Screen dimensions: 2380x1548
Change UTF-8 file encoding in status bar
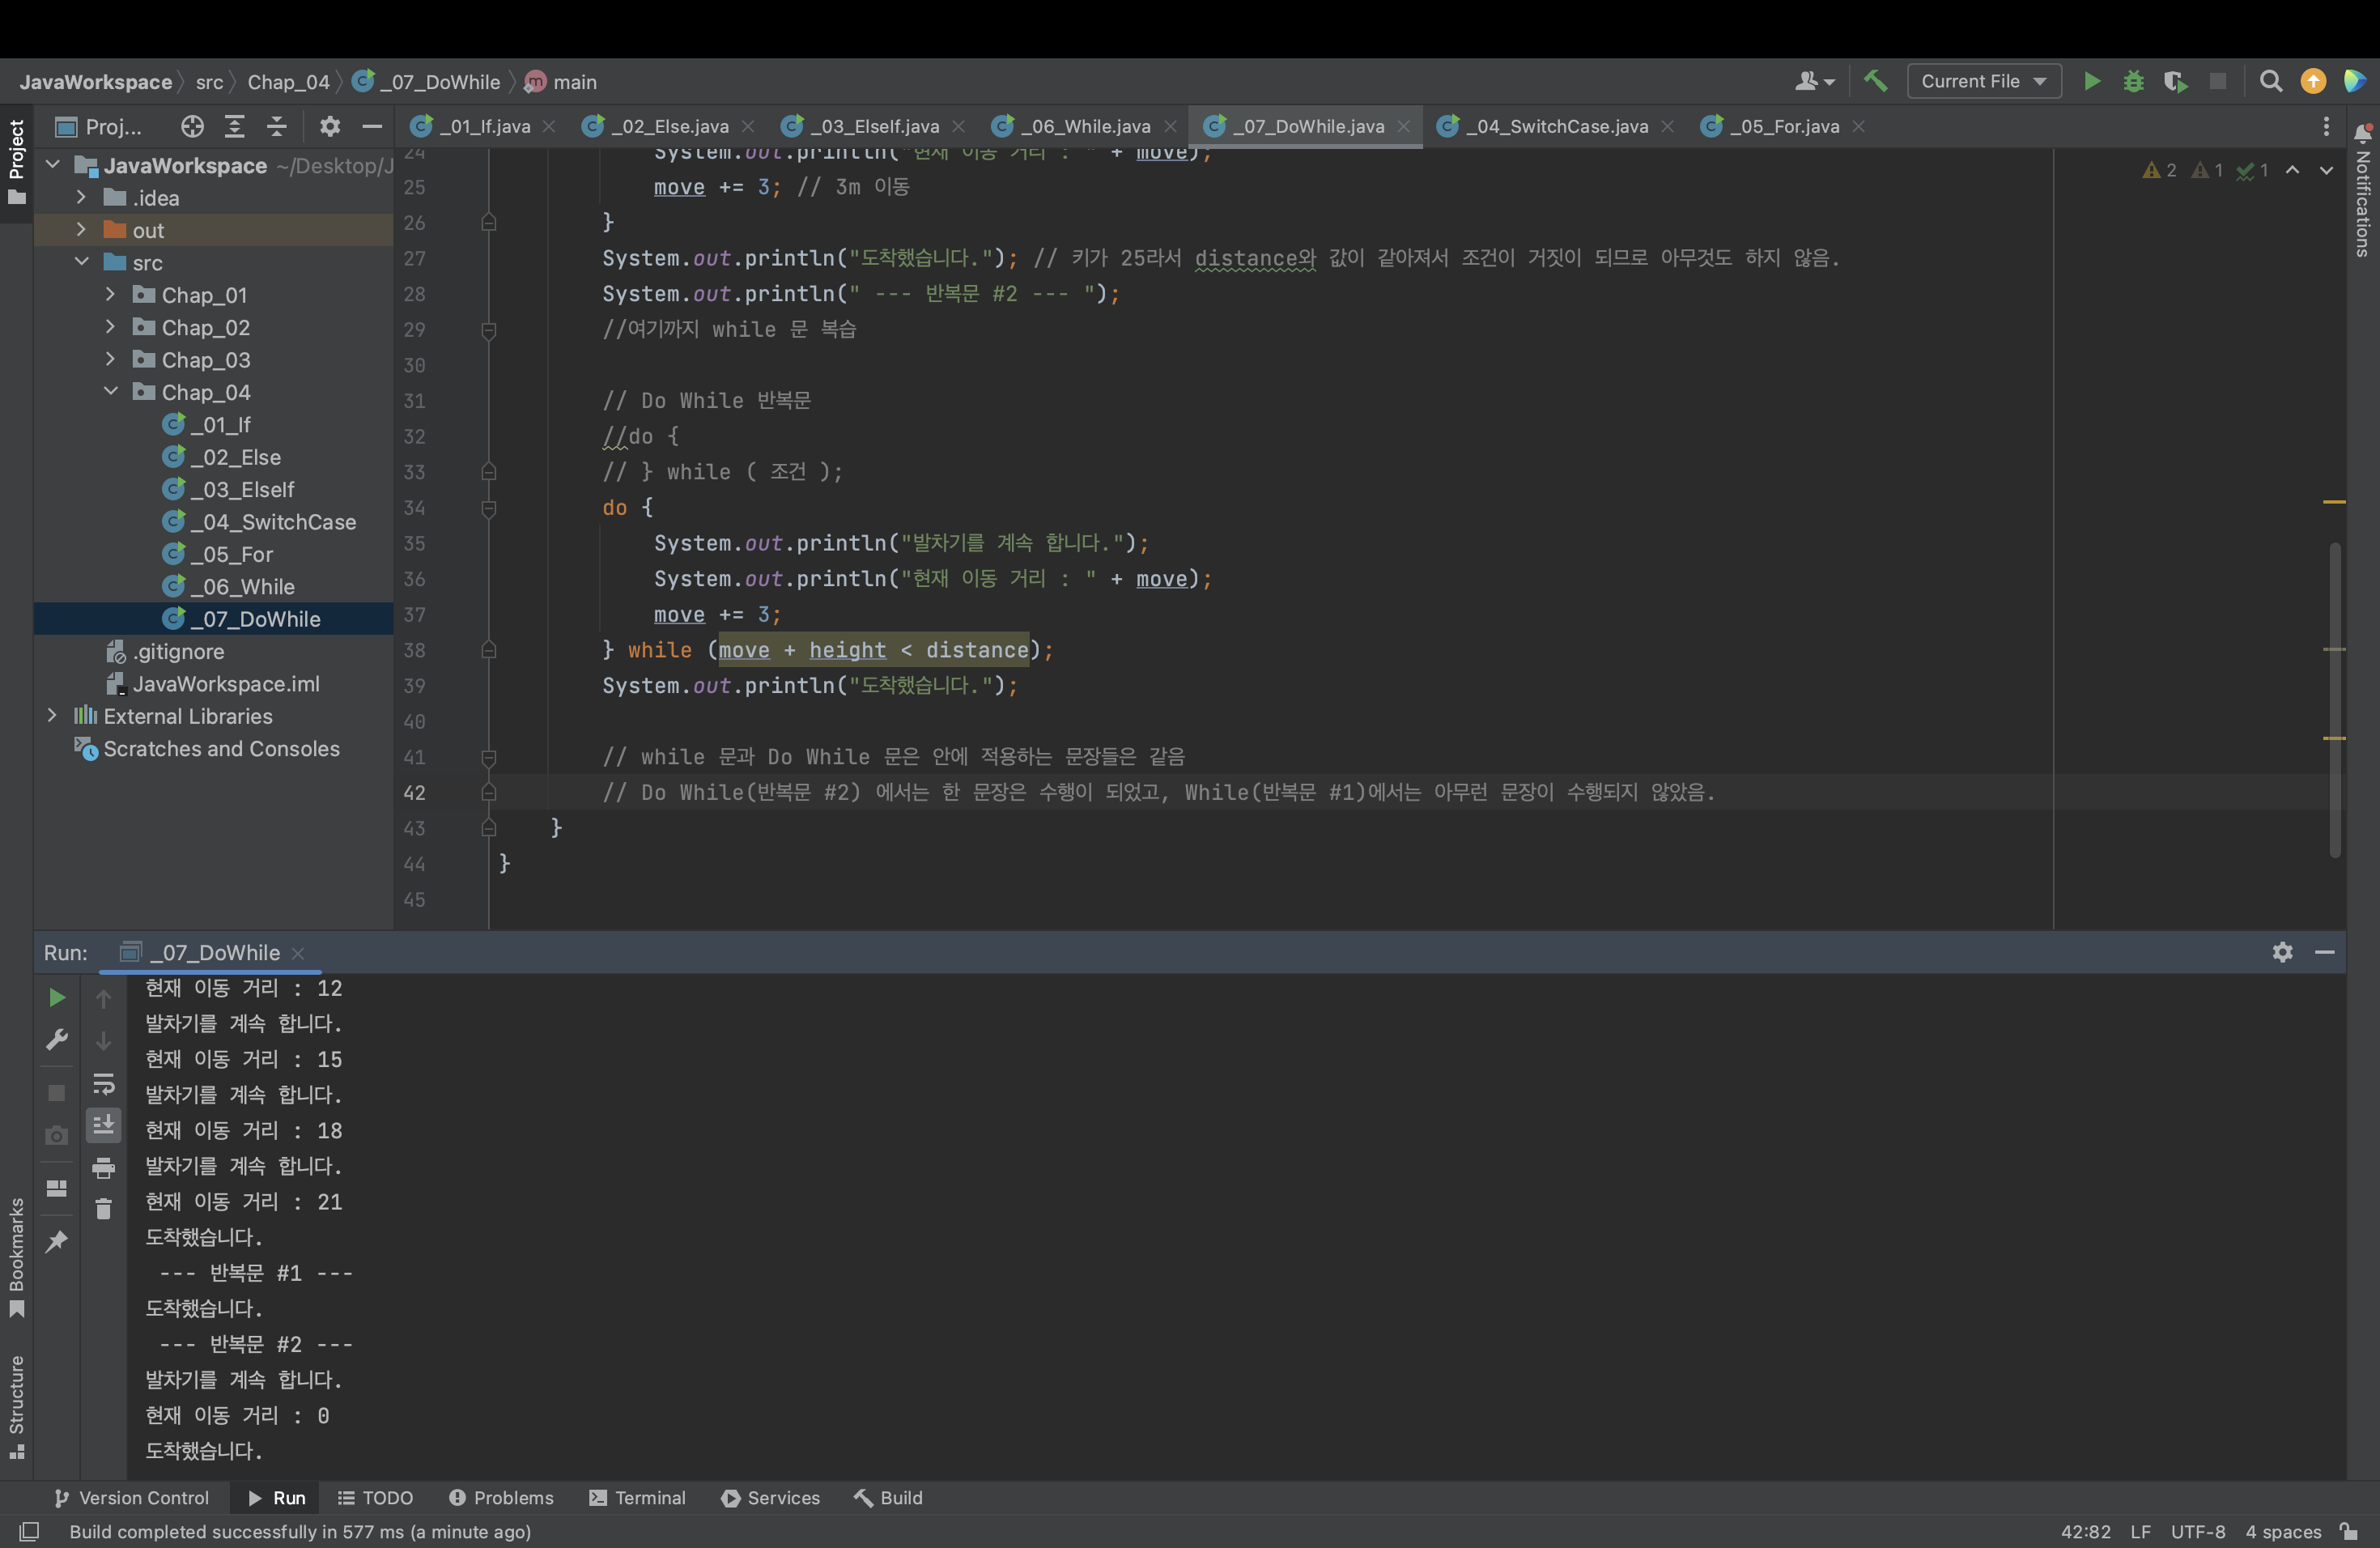(x=2198, y=1532)
